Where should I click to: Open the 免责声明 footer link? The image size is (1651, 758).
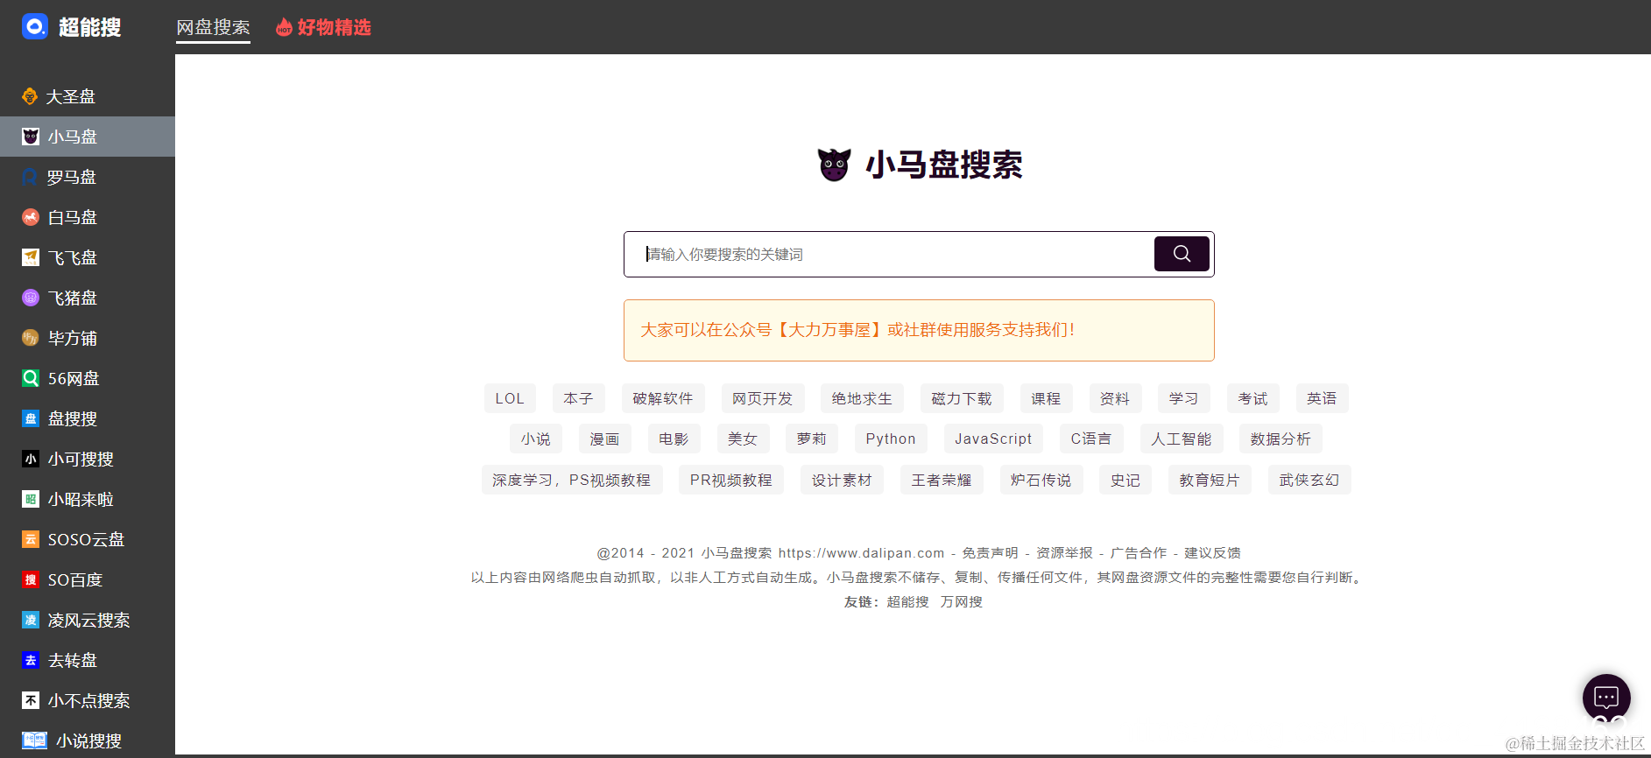(991, 552)
